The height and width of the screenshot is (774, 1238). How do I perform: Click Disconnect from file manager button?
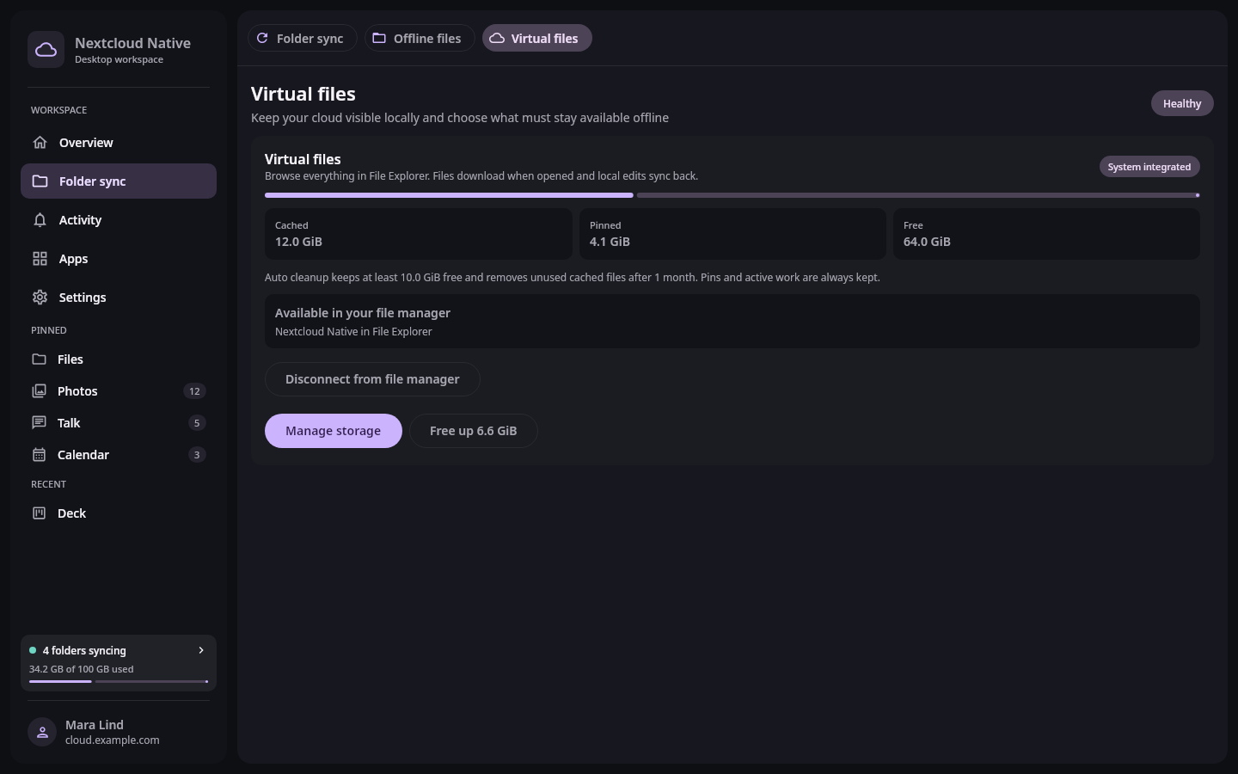tap(372, 379)
